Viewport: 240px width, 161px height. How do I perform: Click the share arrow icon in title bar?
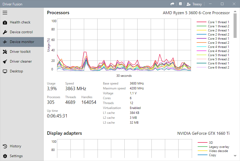pyautogui.click(x=172, y=4)
